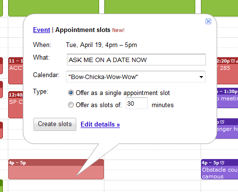This screenshot has width=238, height=192.
Task: Click the purple 1:30p meeting event
Action: 227,98
